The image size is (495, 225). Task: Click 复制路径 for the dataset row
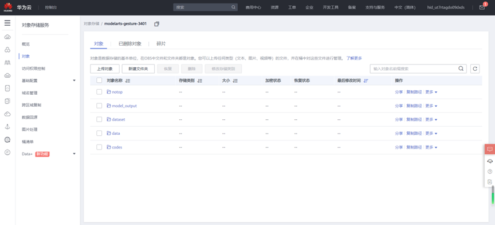coord(414,119)
